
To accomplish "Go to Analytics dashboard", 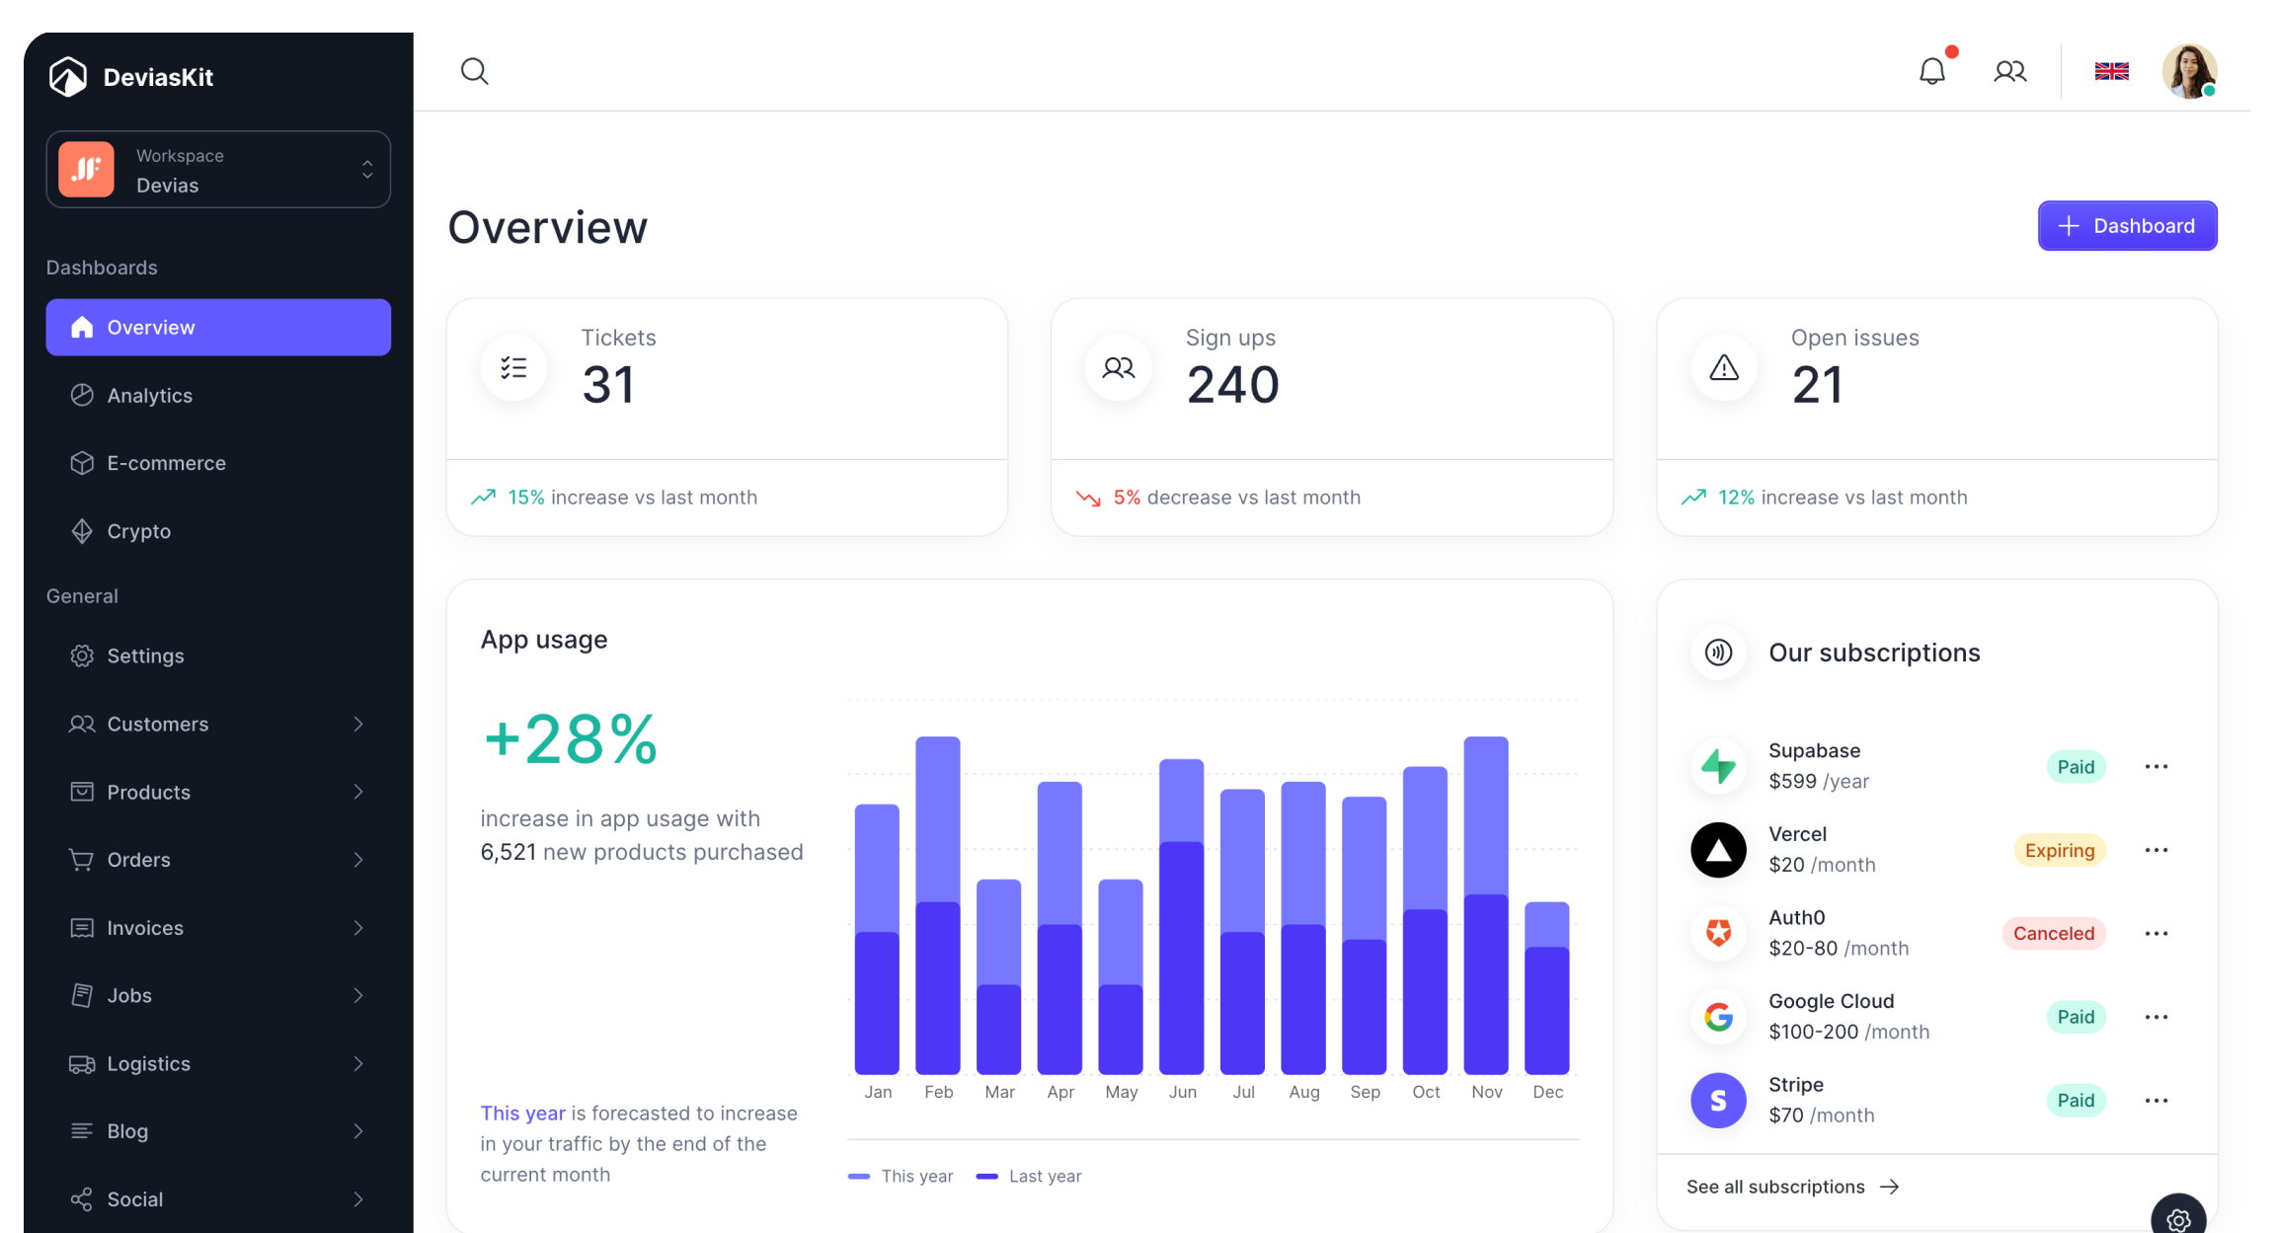I will tap(150, 396).
